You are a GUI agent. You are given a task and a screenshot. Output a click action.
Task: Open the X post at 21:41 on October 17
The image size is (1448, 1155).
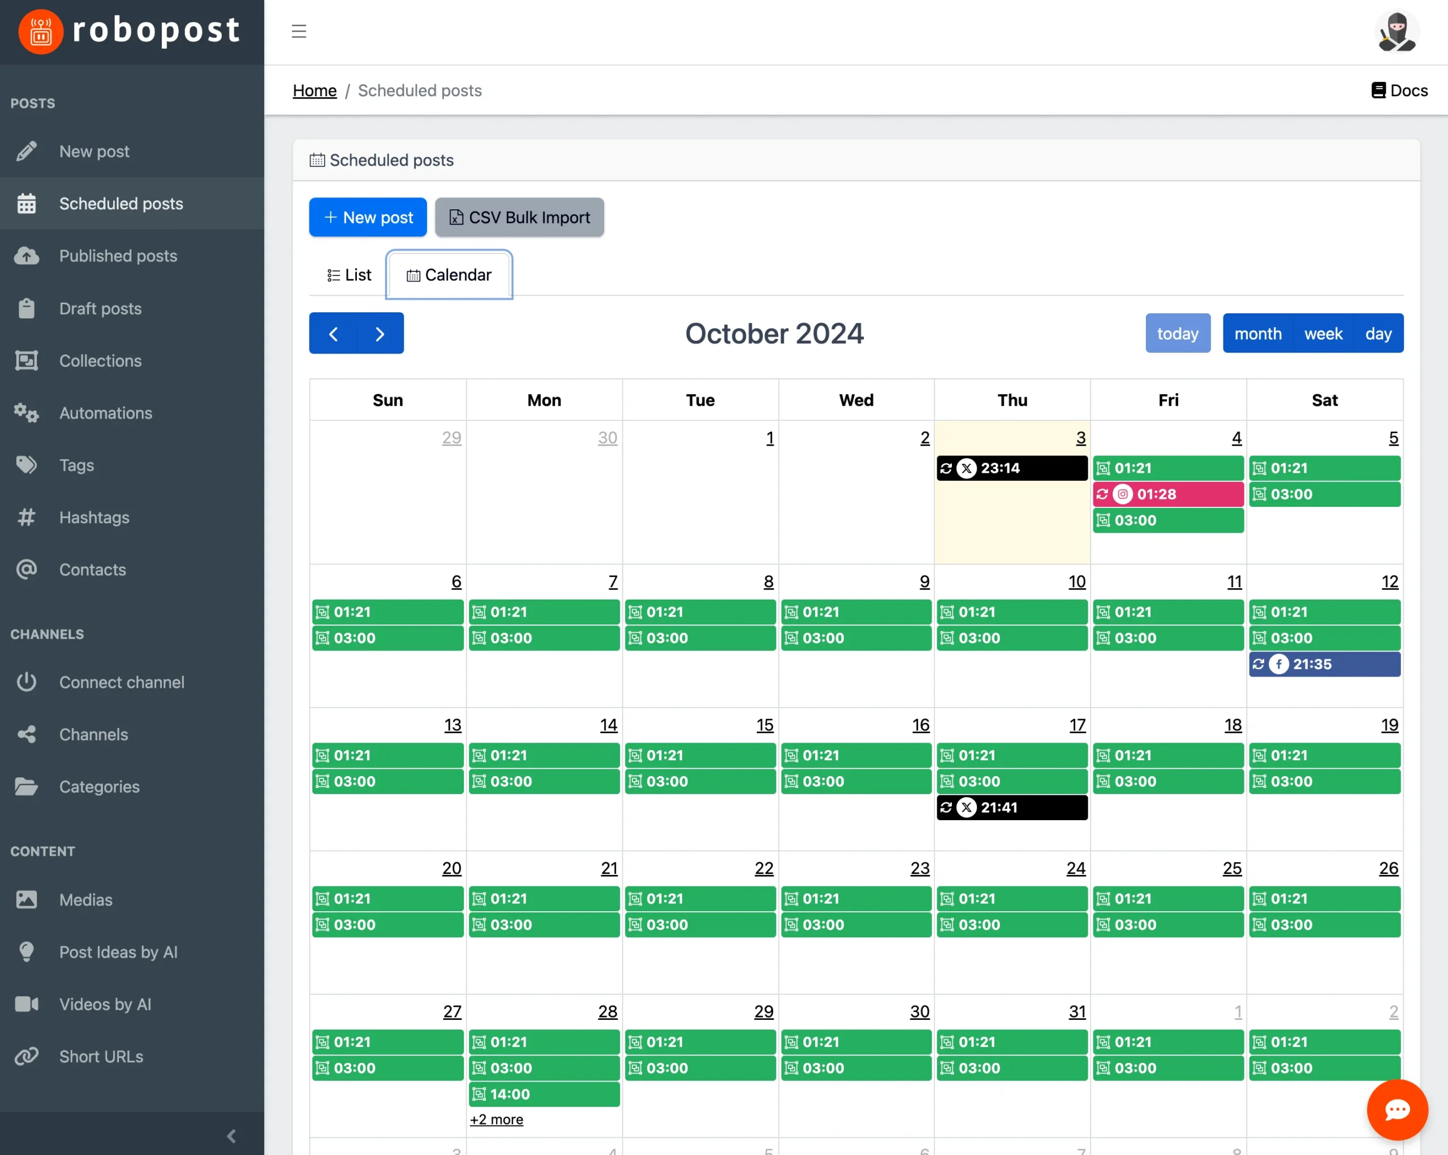(x=1011, y=807)
